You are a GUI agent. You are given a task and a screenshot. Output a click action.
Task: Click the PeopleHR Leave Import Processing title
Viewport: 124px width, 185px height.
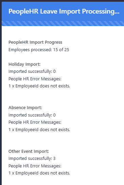64,12
